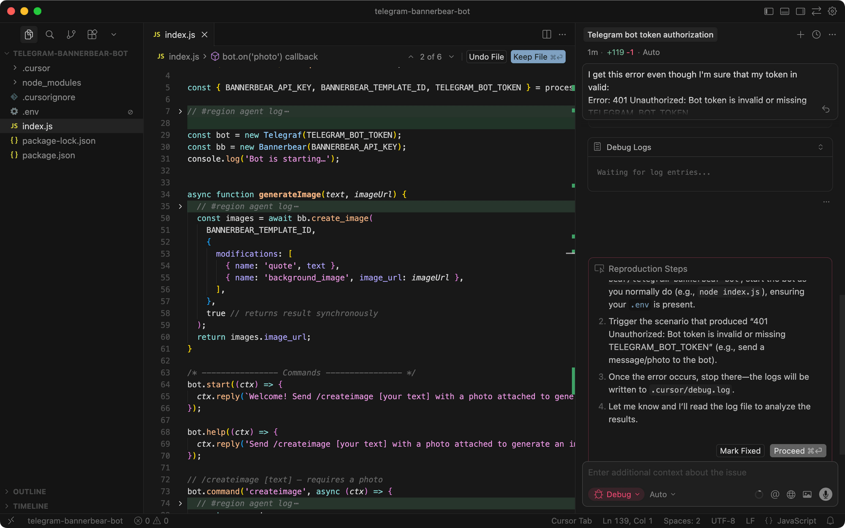Click the Proceed button
Screen dimensions: 845x528
click(x=798, y=451)
